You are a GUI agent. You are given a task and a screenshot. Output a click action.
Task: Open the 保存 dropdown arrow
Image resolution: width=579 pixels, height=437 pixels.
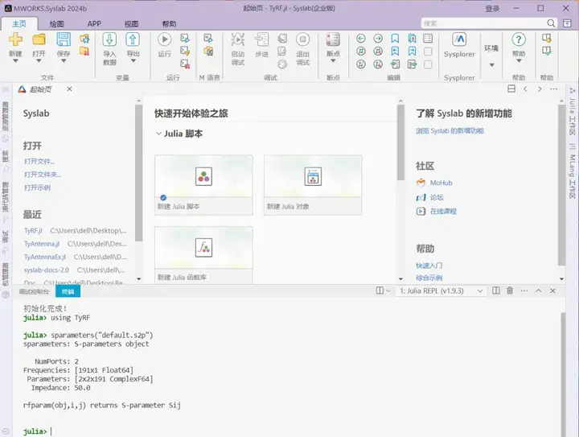(x=64, y=61)
